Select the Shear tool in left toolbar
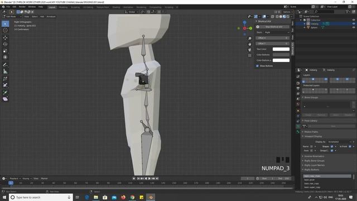This screenshot has height=201, width=357. click(x=5, y=99)
